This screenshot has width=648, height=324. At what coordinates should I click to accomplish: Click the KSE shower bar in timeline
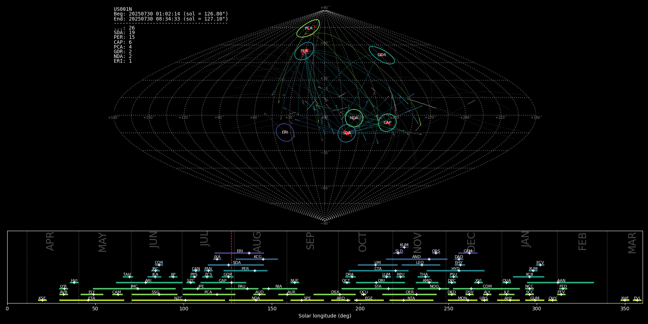click(42, 300)
